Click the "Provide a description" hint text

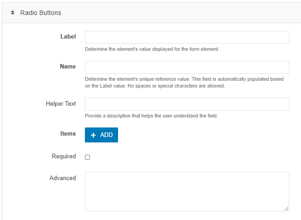(x=151, y=116)
